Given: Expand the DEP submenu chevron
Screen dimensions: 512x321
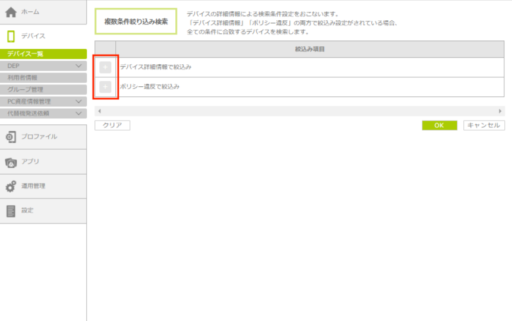Looking at the screenshot, I should tap(79, 66).
